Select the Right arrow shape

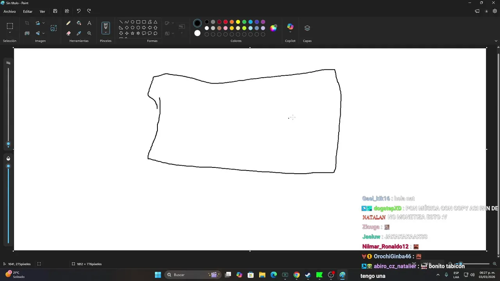pyautogui.click(x=144, y=28)
